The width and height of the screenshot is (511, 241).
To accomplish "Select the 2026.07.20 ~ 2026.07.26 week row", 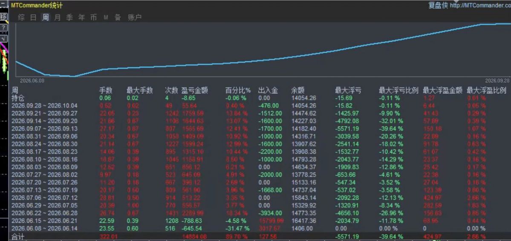I will point(260,182).
